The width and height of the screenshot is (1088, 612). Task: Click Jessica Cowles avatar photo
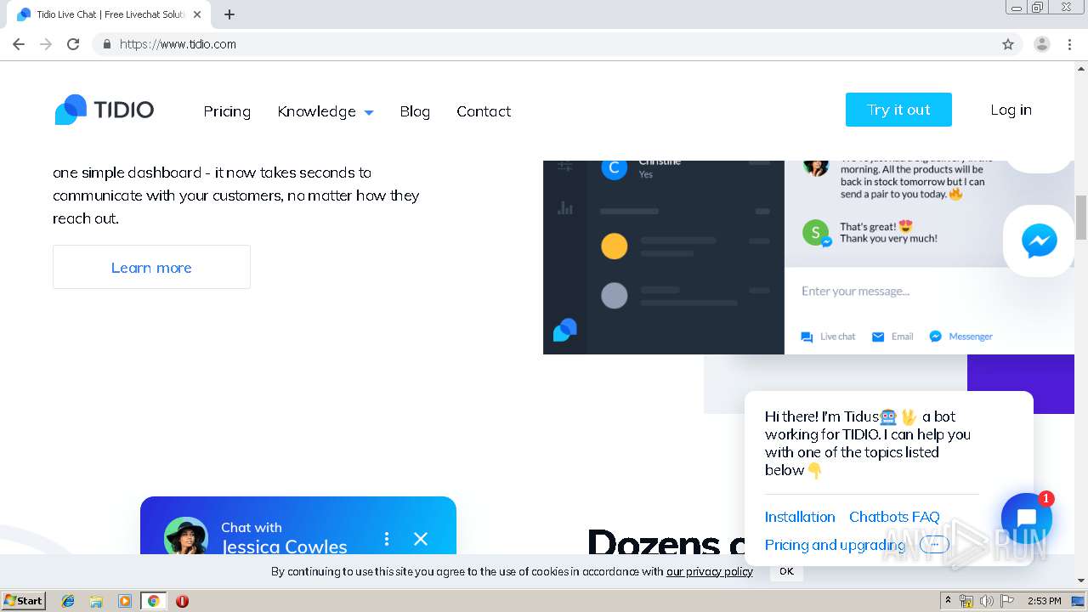186,537
